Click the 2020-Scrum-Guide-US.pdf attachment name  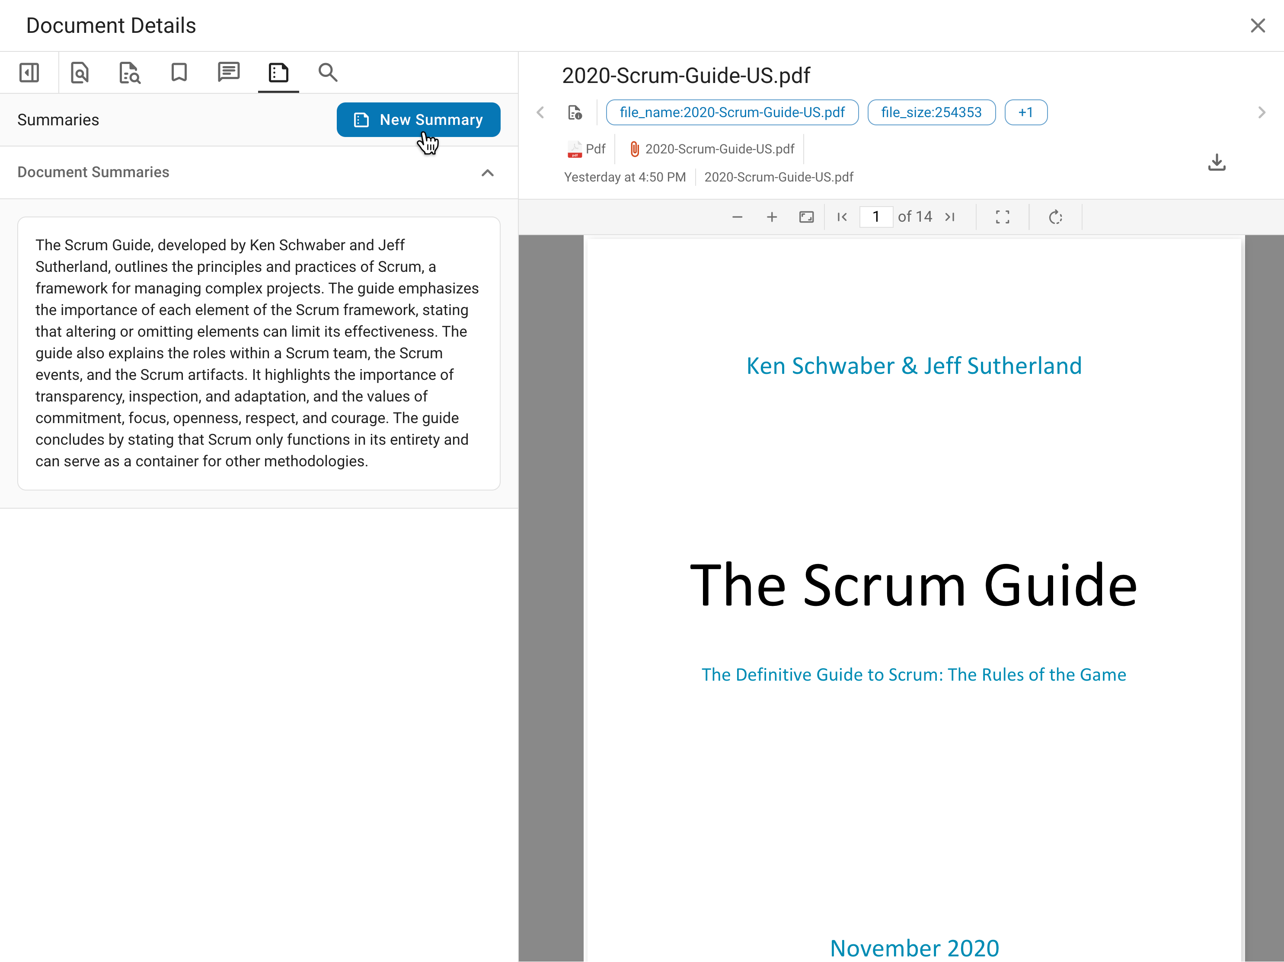pos(720,149)
